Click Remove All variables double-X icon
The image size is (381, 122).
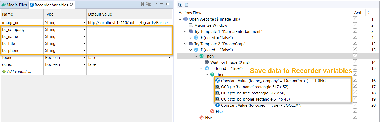tap(148, 4)
